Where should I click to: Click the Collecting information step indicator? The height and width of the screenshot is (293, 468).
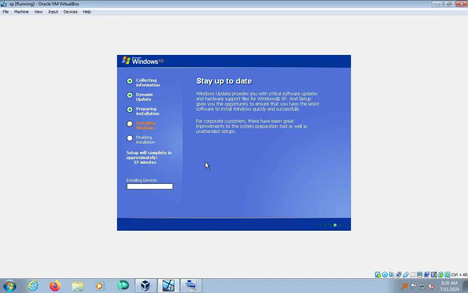coord(130,81)
